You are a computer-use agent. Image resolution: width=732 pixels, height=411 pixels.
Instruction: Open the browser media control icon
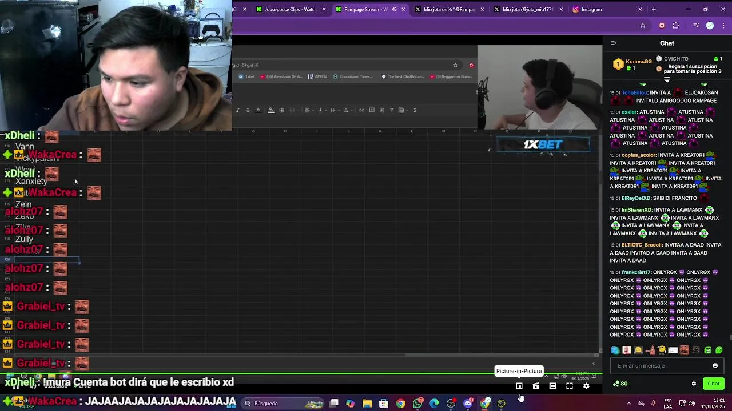(696, 26)
